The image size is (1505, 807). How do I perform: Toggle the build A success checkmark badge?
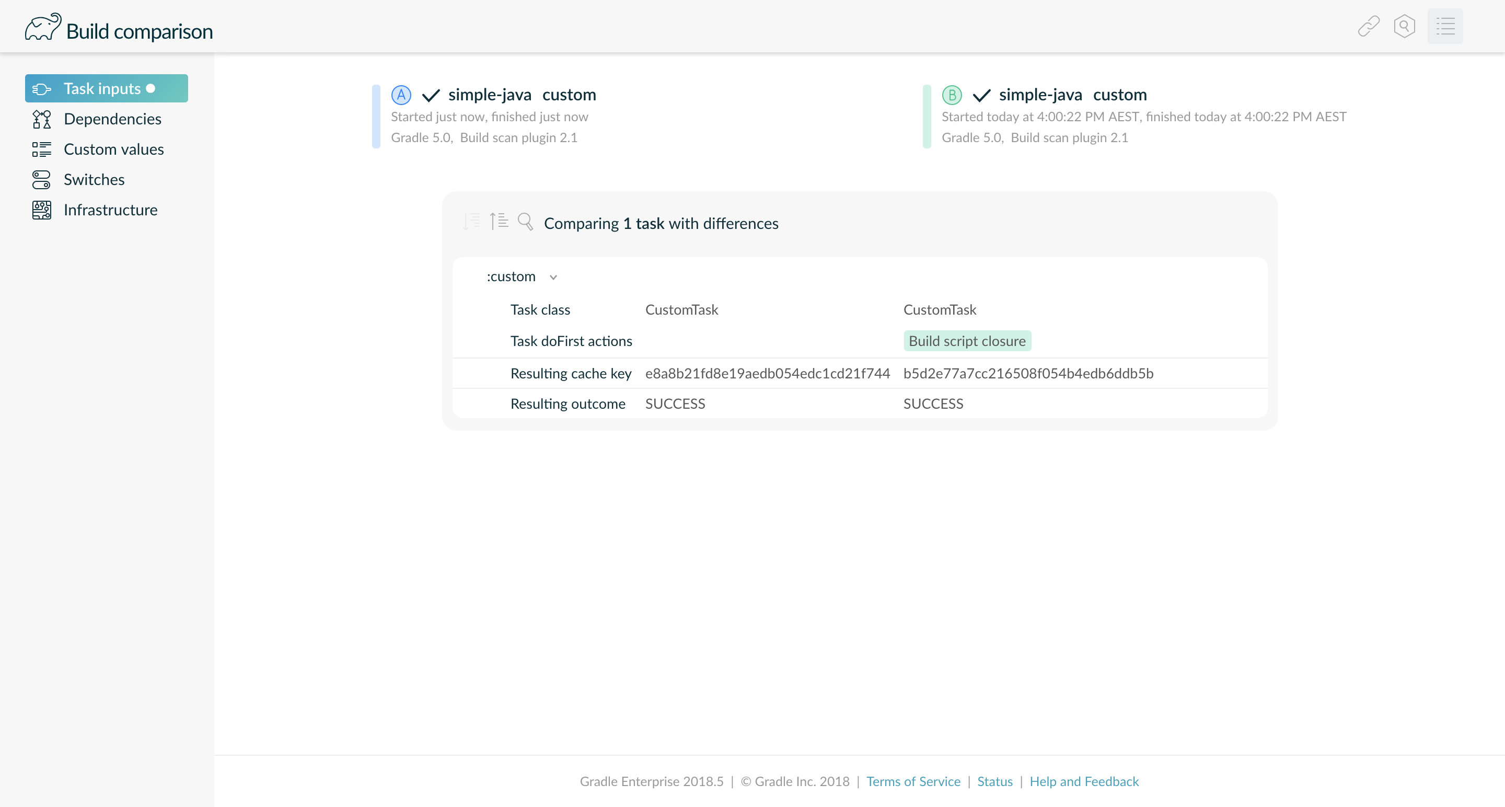click(x=431, y=94)
